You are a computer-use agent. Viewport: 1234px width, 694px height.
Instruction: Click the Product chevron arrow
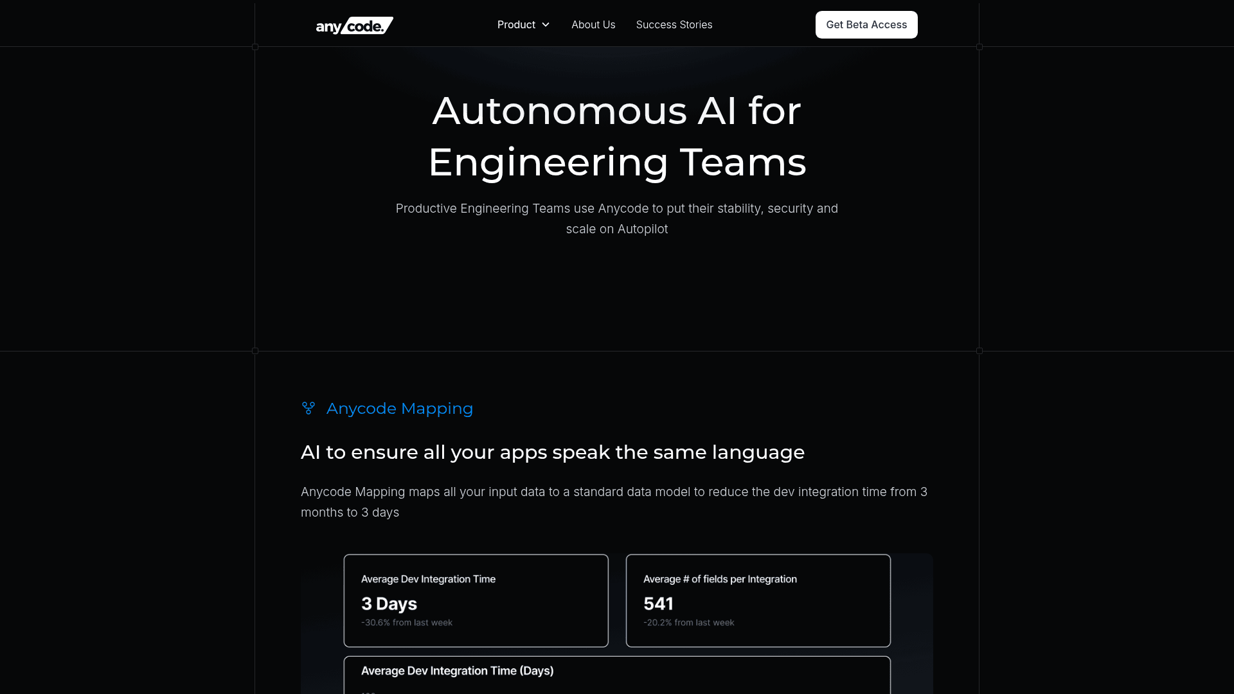pos(546,24)
